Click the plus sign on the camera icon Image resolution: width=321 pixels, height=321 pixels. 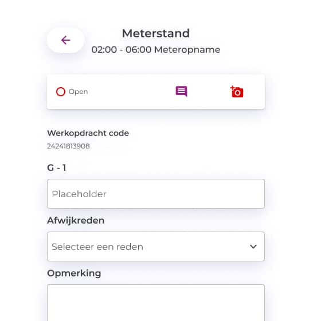(232, 88)
